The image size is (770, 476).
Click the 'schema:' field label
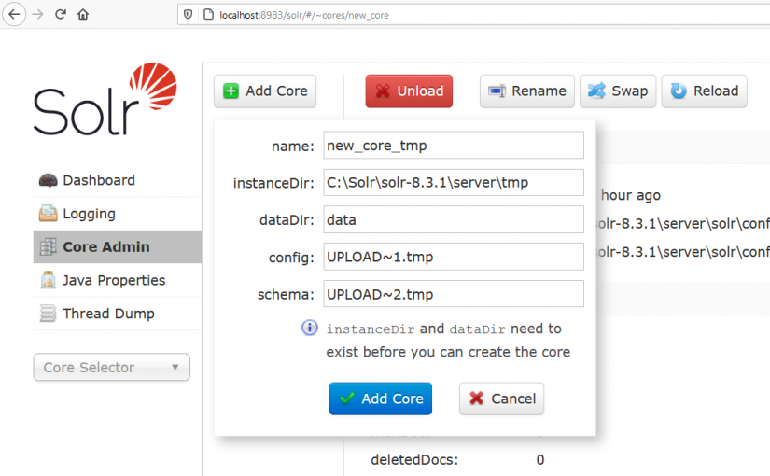pos(286,294)
